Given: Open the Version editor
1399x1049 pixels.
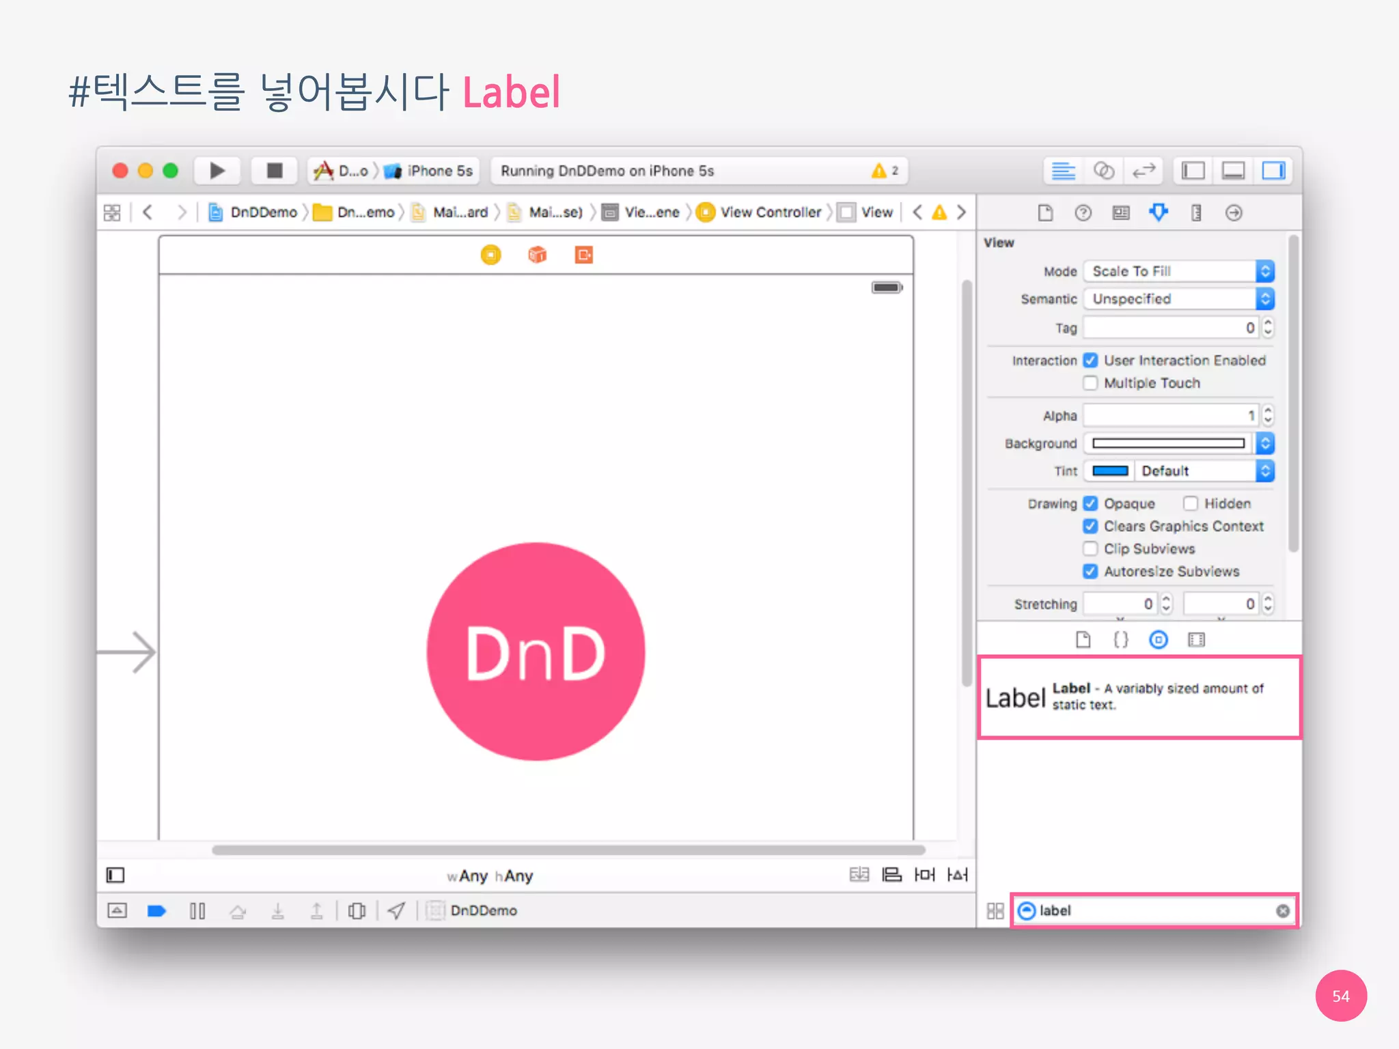Looking at the screenshot, I should tap(1144, 171).
